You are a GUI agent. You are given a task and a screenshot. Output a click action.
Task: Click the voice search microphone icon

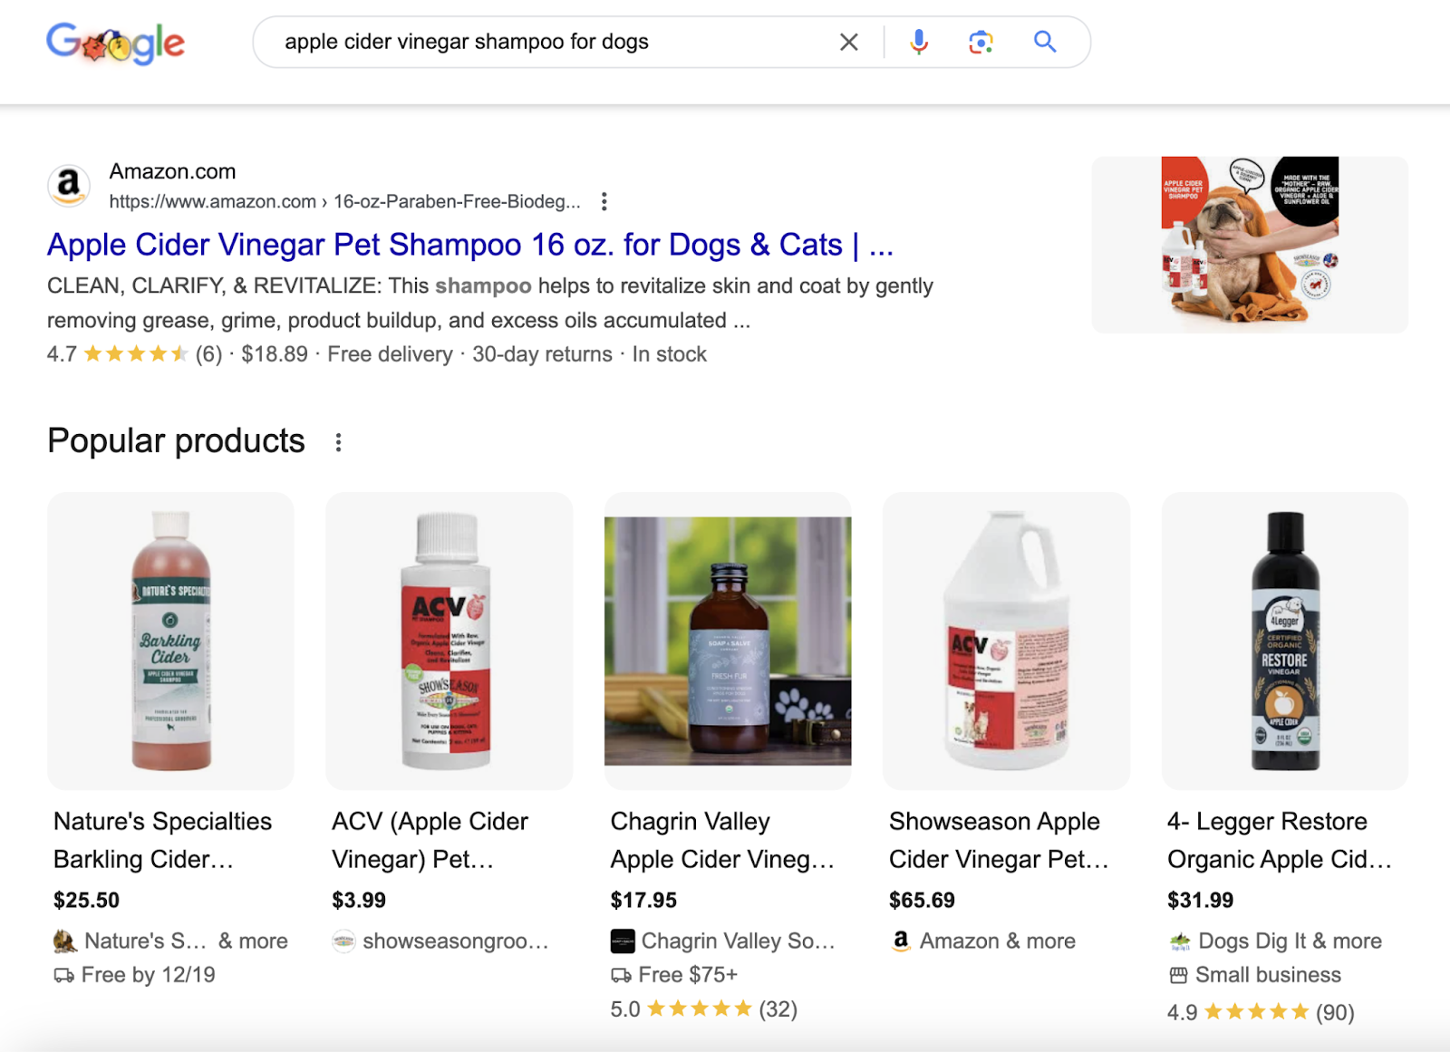918,42
